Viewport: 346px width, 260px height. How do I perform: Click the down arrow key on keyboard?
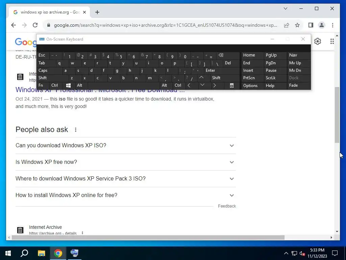pos(202,85)
